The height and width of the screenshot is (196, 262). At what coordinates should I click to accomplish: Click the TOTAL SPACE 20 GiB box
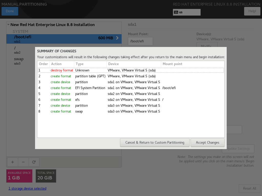(x=46, y=176)
